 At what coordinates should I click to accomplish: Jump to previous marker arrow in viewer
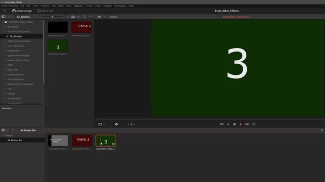(x=128, y=124)
